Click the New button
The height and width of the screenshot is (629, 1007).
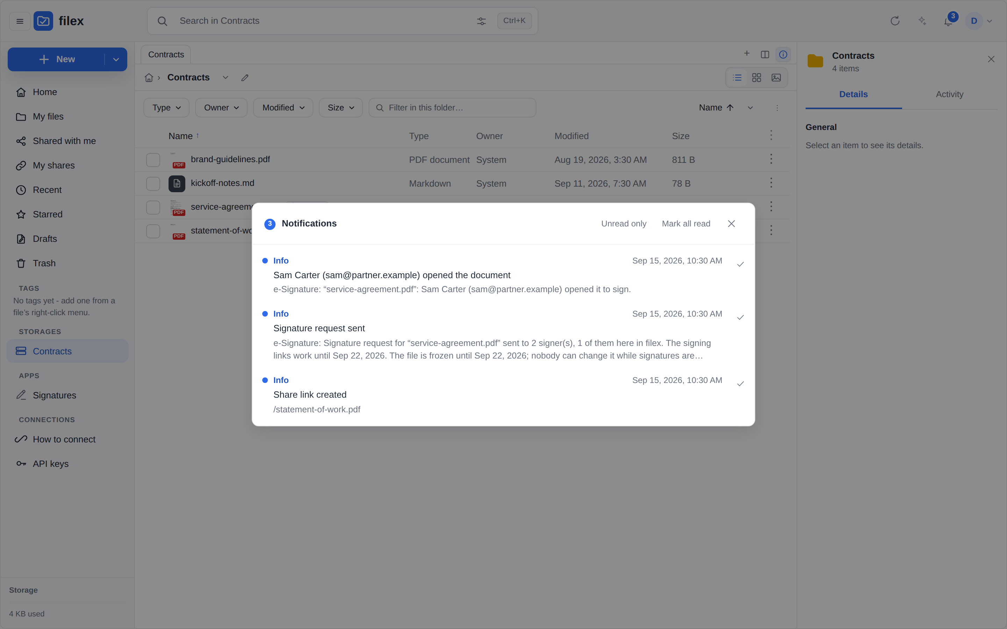(56, 59)
